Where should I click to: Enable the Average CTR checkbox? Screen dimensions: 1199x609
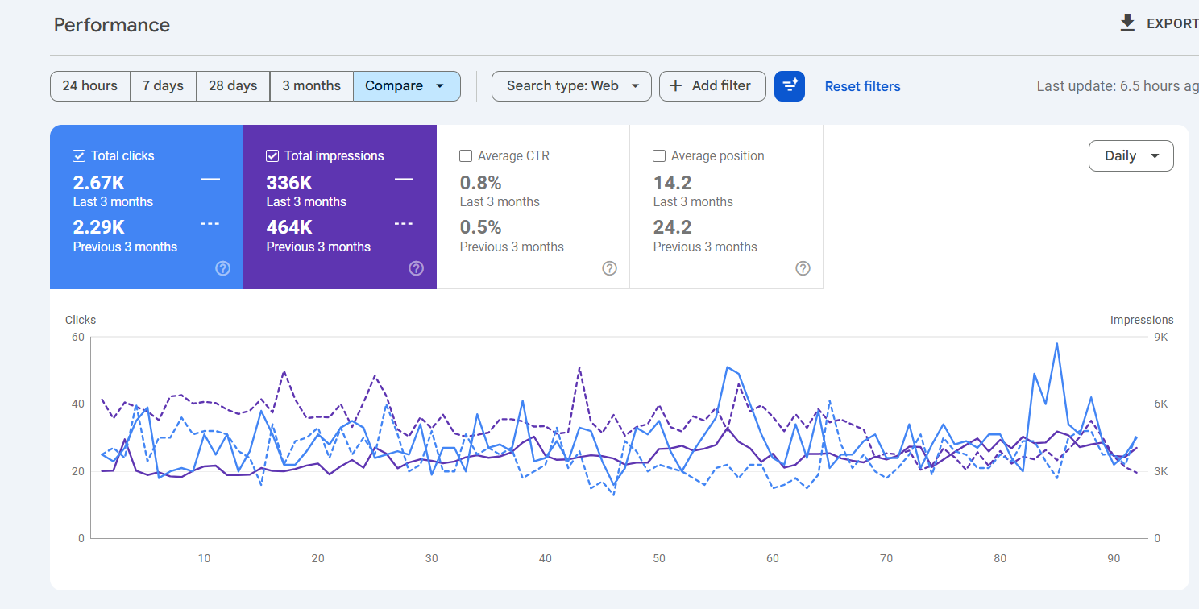coord(466,156)
